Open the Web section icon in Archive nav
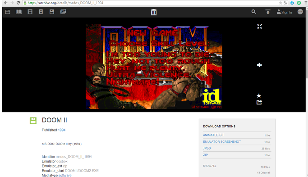Screen dimensions: 308x177 (8, 12)
